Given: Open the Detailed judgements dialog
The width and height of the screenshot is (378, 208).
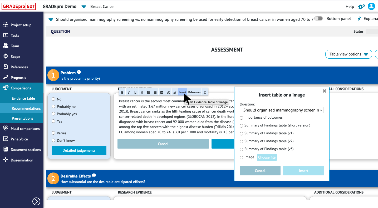Looking at the screenshot, I should 79,150.
